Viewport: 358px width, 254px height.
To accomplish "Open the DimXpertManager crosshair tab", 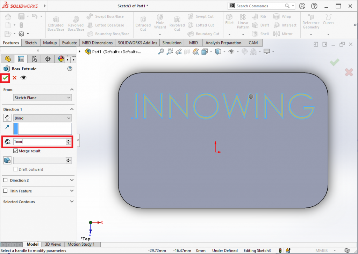I will point(48,59).
